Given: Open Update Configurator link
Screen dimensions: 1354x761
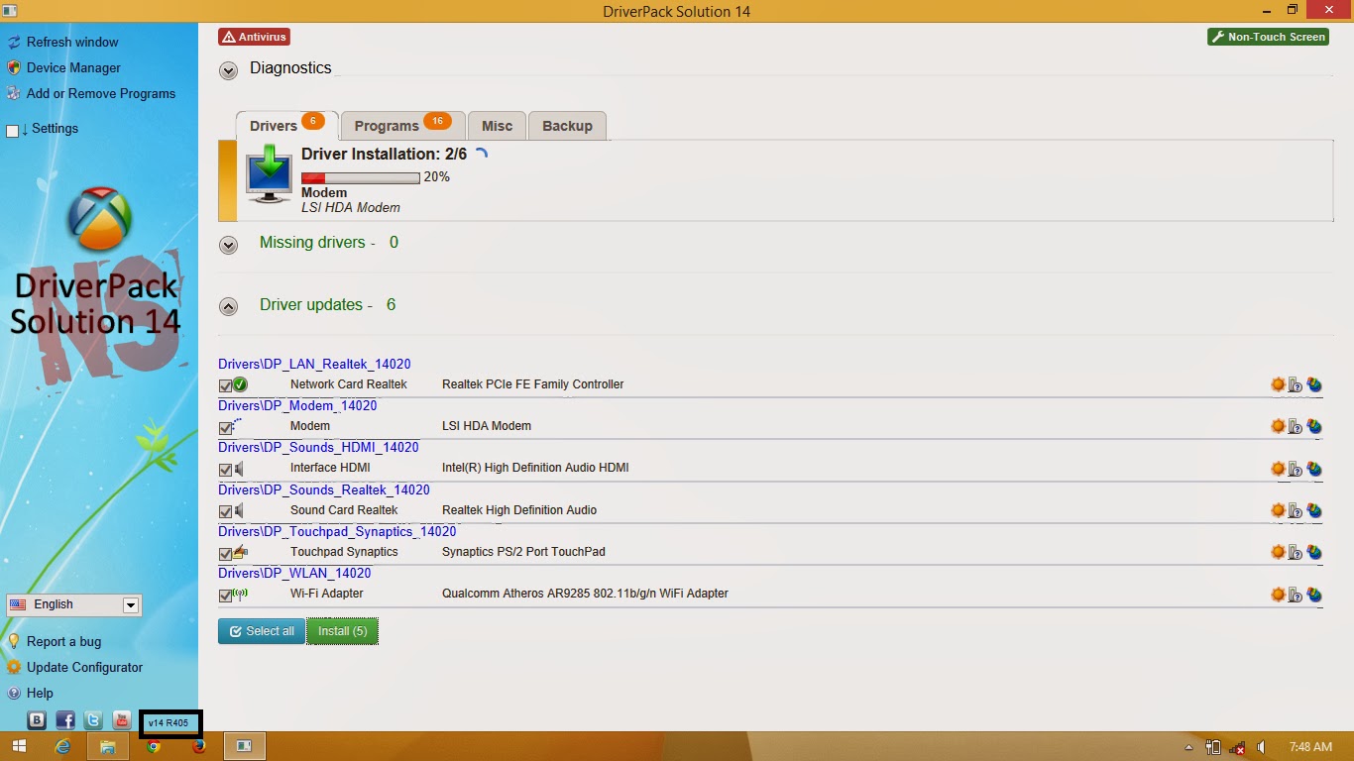Looking at the screenshot, I should pyautogui.click(x=84, y=667).
